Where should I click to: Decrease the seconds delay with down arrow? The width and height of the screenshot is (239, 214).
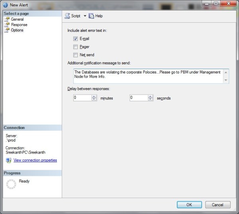151,99
